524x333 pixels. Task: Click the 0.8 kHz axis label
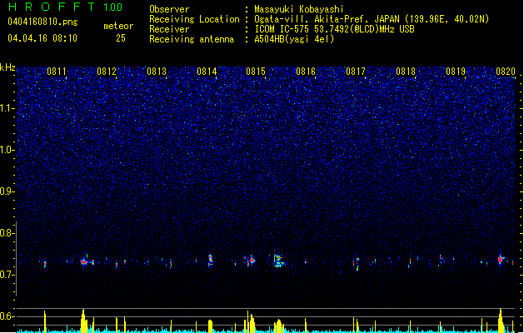click(7, 233)
